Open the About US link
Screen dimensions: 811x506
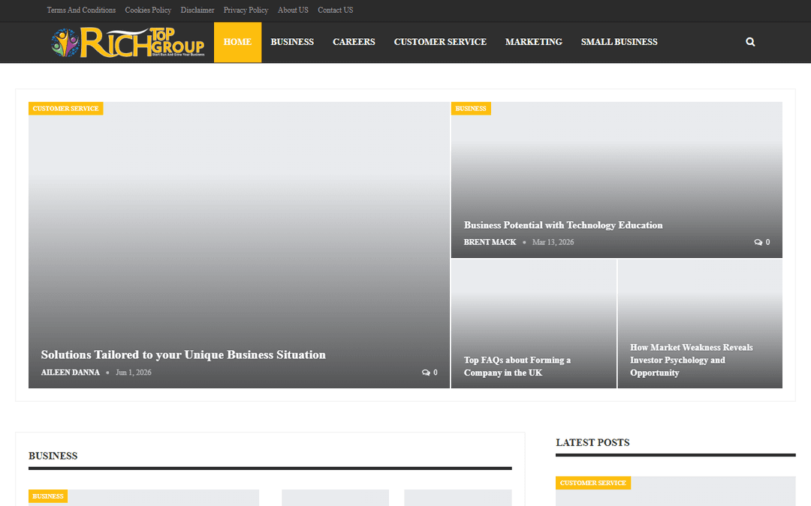[293, 10]
